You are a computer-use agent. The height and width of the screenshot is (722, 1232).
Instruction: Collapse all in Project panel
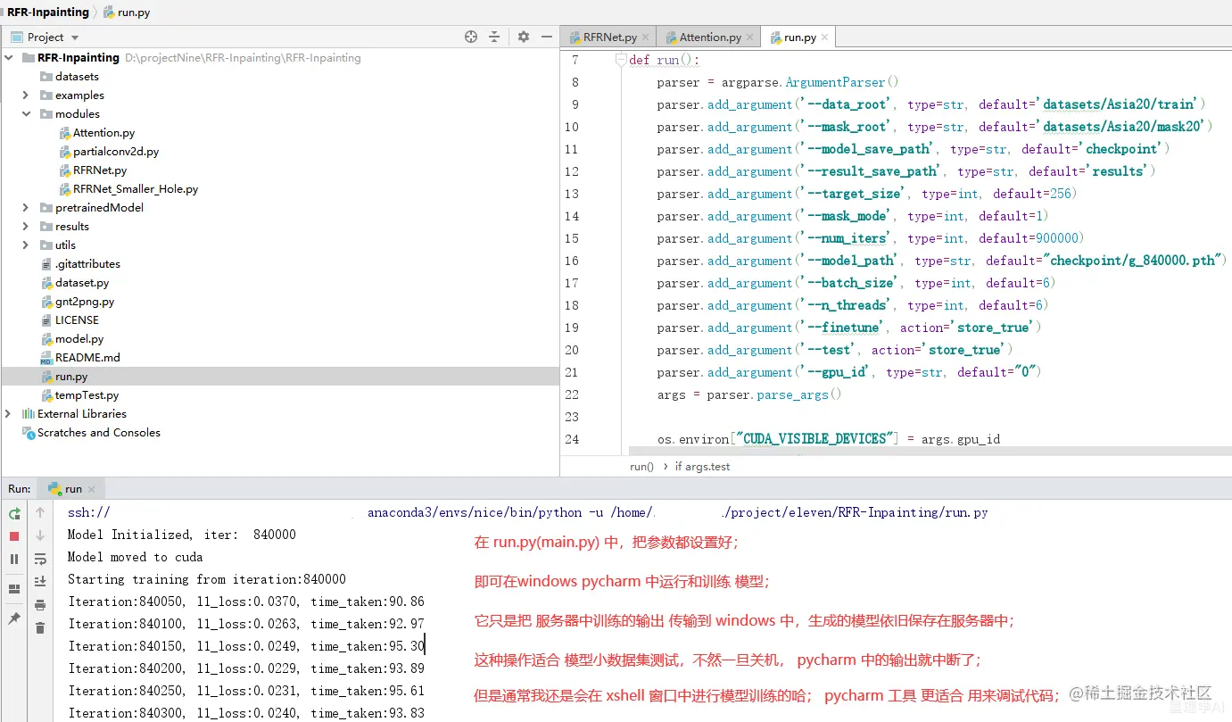494,37
